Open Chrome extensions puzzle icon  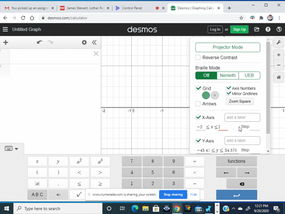[261, 18]
